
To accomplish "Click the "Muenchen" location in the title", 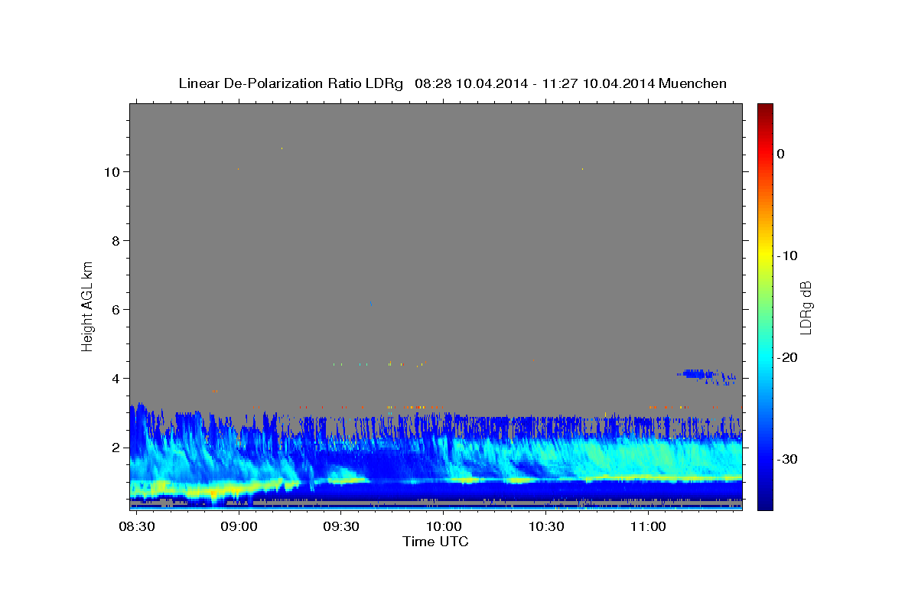I will click(x=693, y=83).
